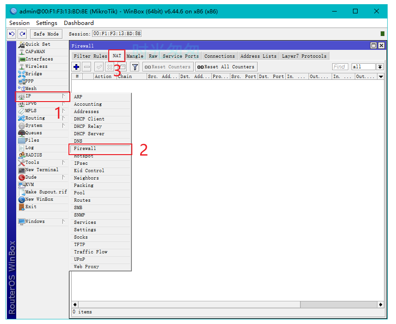The height and width of the screenshot is (324, 396).
Task: Switch to NAT tab
Action: 117,56
